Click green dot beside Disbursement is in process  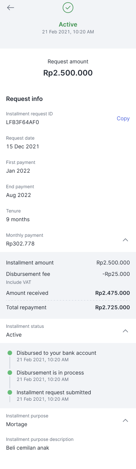(10, 373)
